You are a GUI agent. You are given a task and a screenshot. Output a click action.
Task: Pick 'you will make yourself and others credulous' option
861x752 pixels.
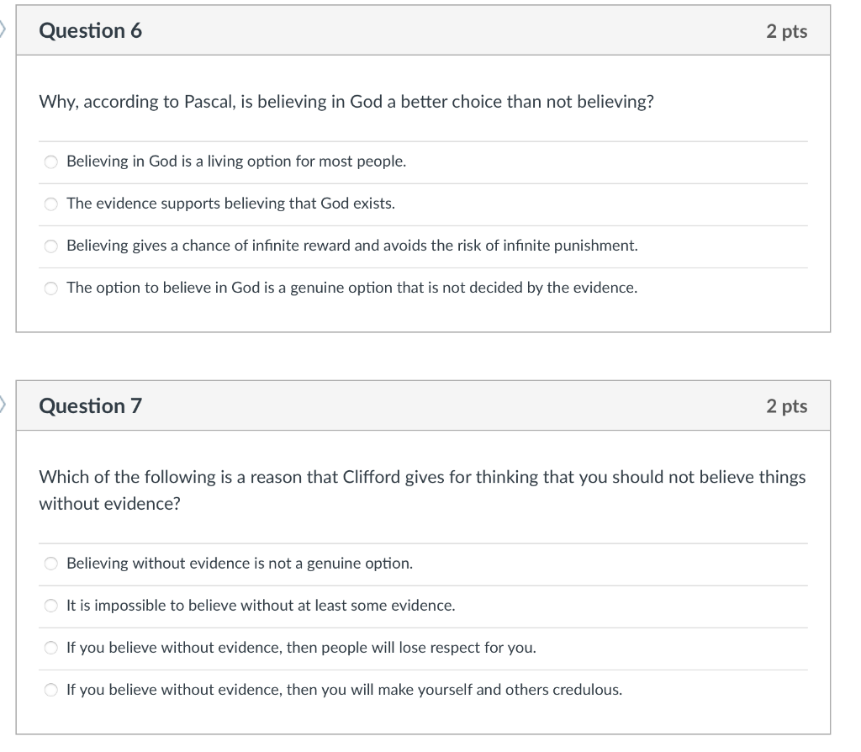coord(50,689)
